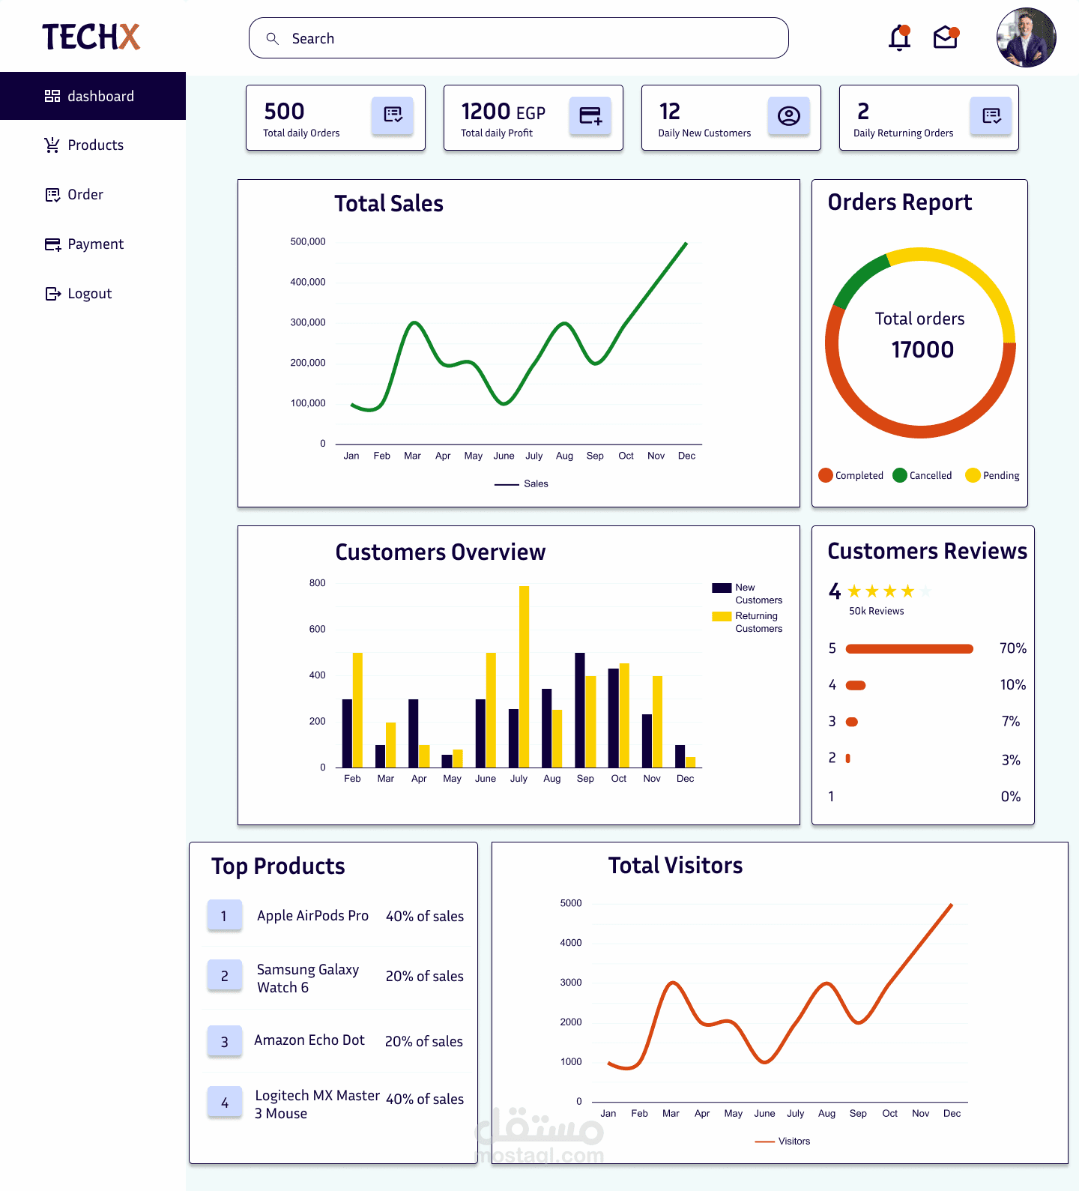This screenshot has height=1191, width=1079.
Task: Click the Cancelled legend swatch
Action: click(x=900, y=475)
